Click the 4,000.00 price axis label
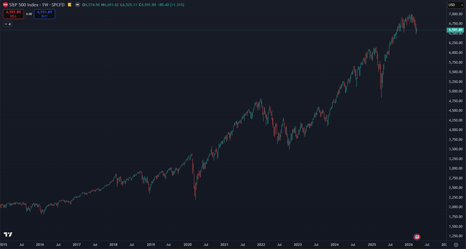This screenshot has height=249, width=466. click(x=456, y=130)
